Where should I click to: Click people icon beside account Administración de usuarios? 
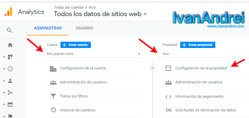point(53,83)
